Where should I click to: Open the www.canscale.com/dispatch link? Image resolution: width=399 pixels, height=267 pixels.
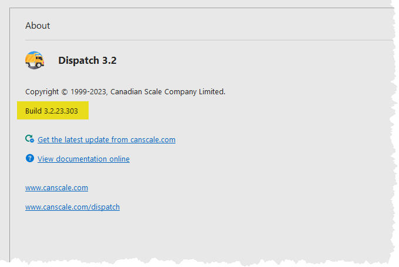72,207
